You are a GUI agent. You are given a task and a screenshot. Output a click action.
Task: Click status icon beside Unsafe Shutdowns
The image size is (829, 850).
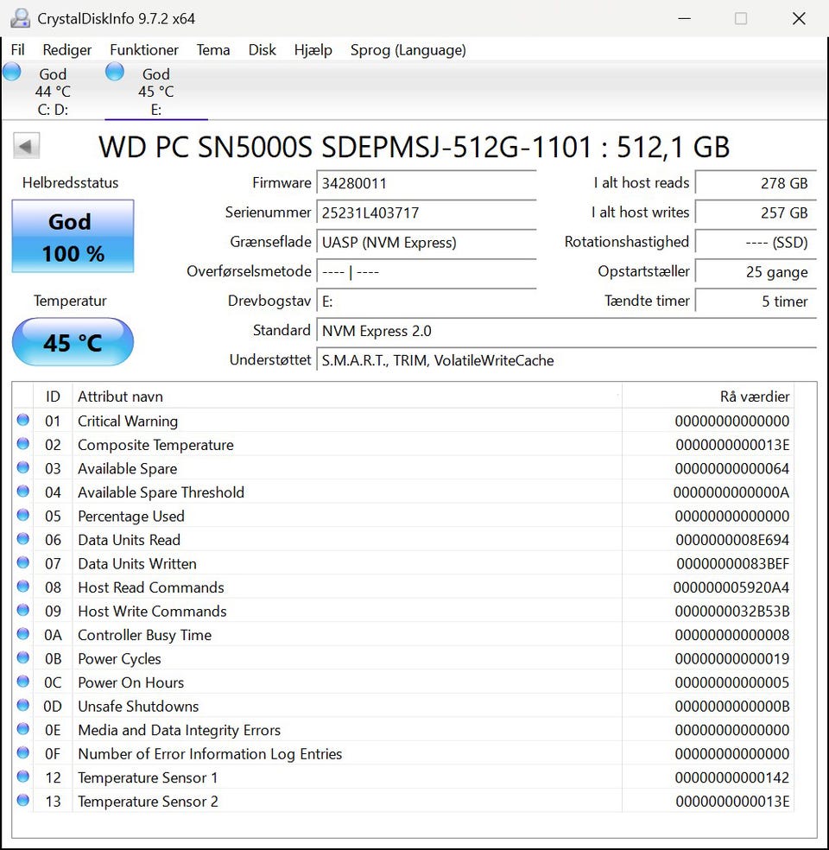pyautogui.click(x=23, y=706)
